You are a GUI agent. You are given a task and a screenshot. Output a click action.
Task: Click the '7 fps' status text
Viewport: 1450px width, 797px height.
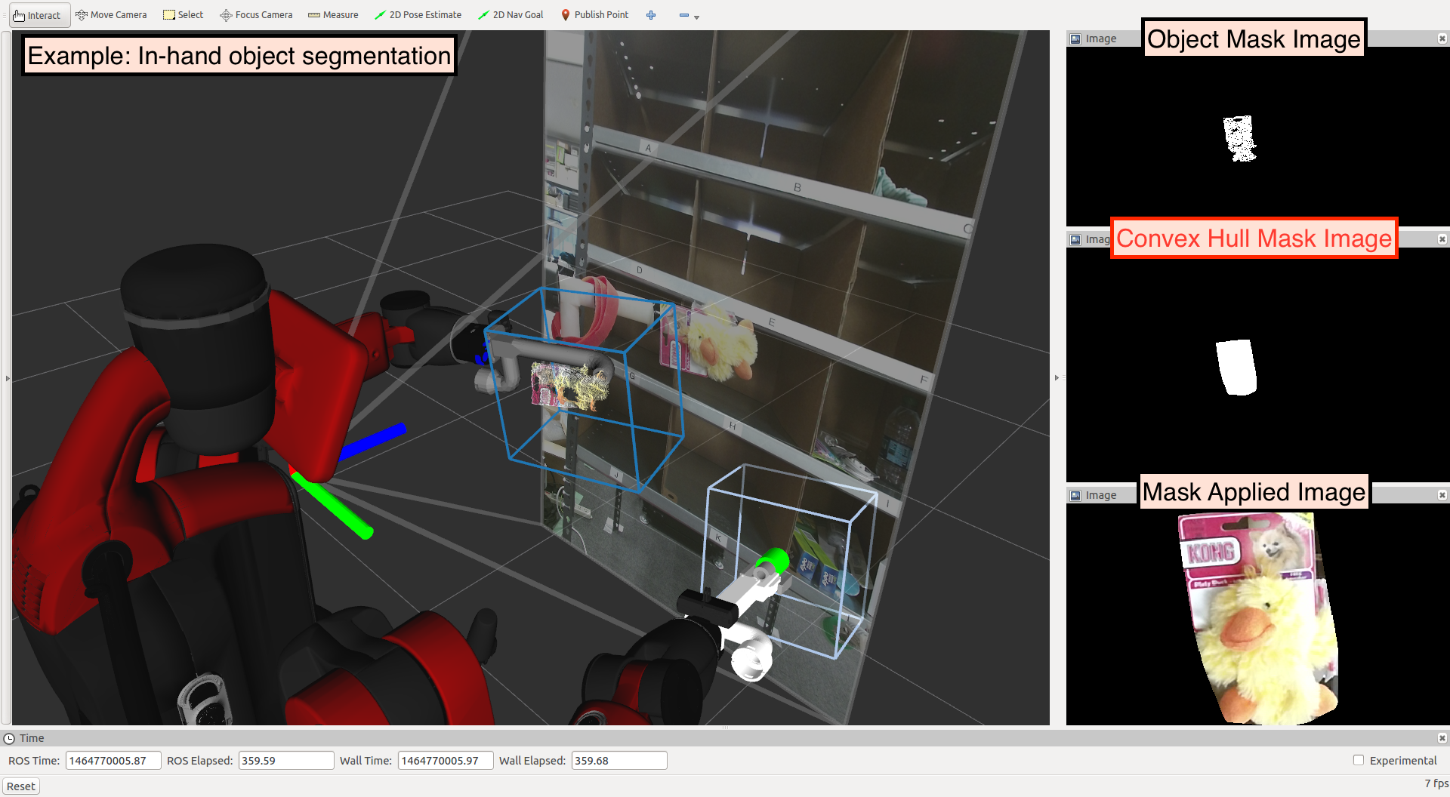coord(1436,783)
